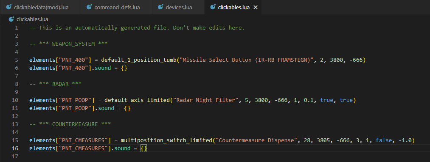Click the automatically generated file comment
This screenshot has height=162, width=430.
click(x=137, y=27)
